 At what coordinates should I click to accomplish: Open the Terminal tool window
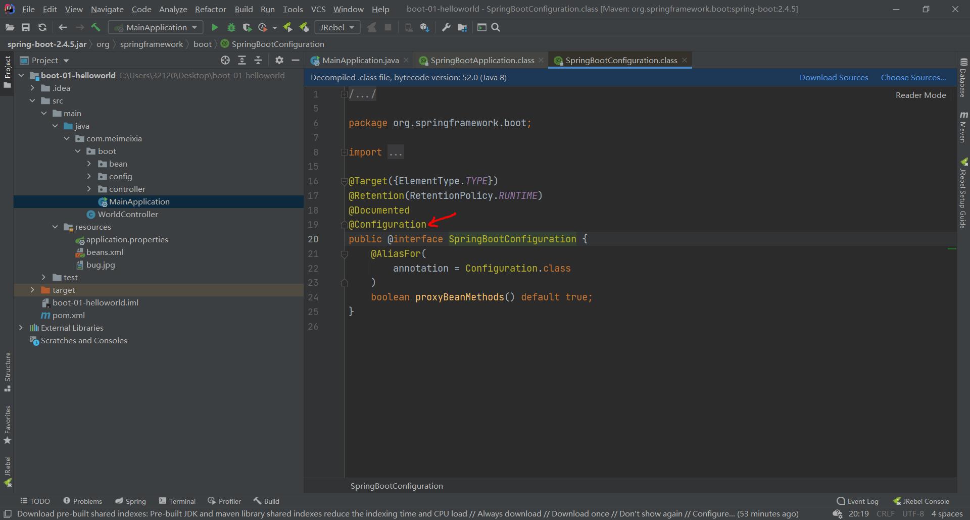point(177,501)
